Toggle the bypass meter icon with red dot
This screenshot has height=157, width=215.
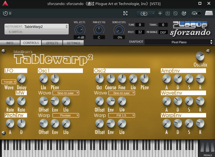pyautogui.click(x=196, y=13)
